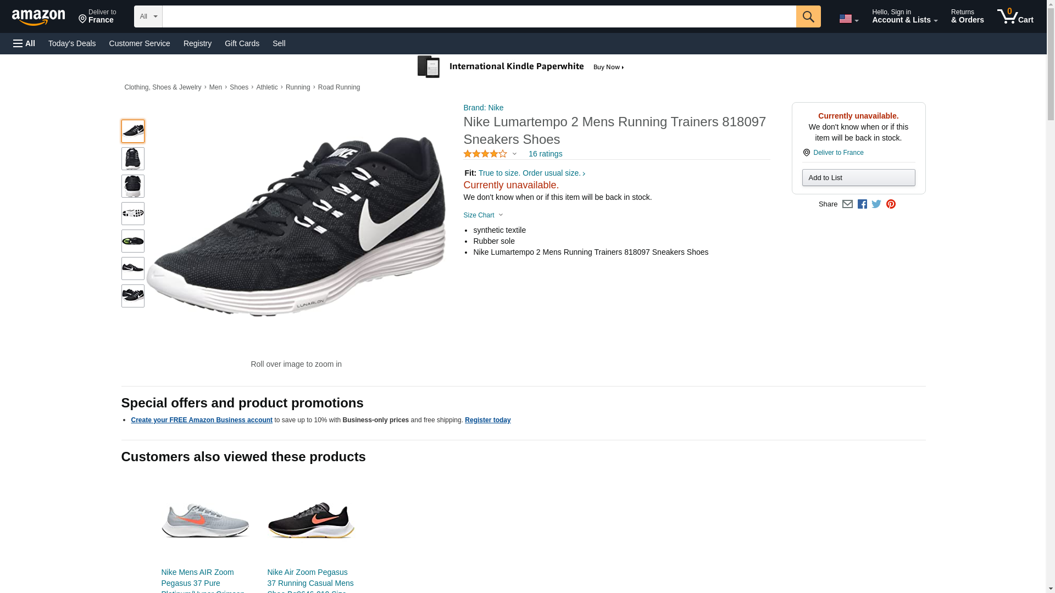This screenshot has height=593, width=1055.
Task: Click into the search text field
Action: pyautogui.click(x=479, y=16)
